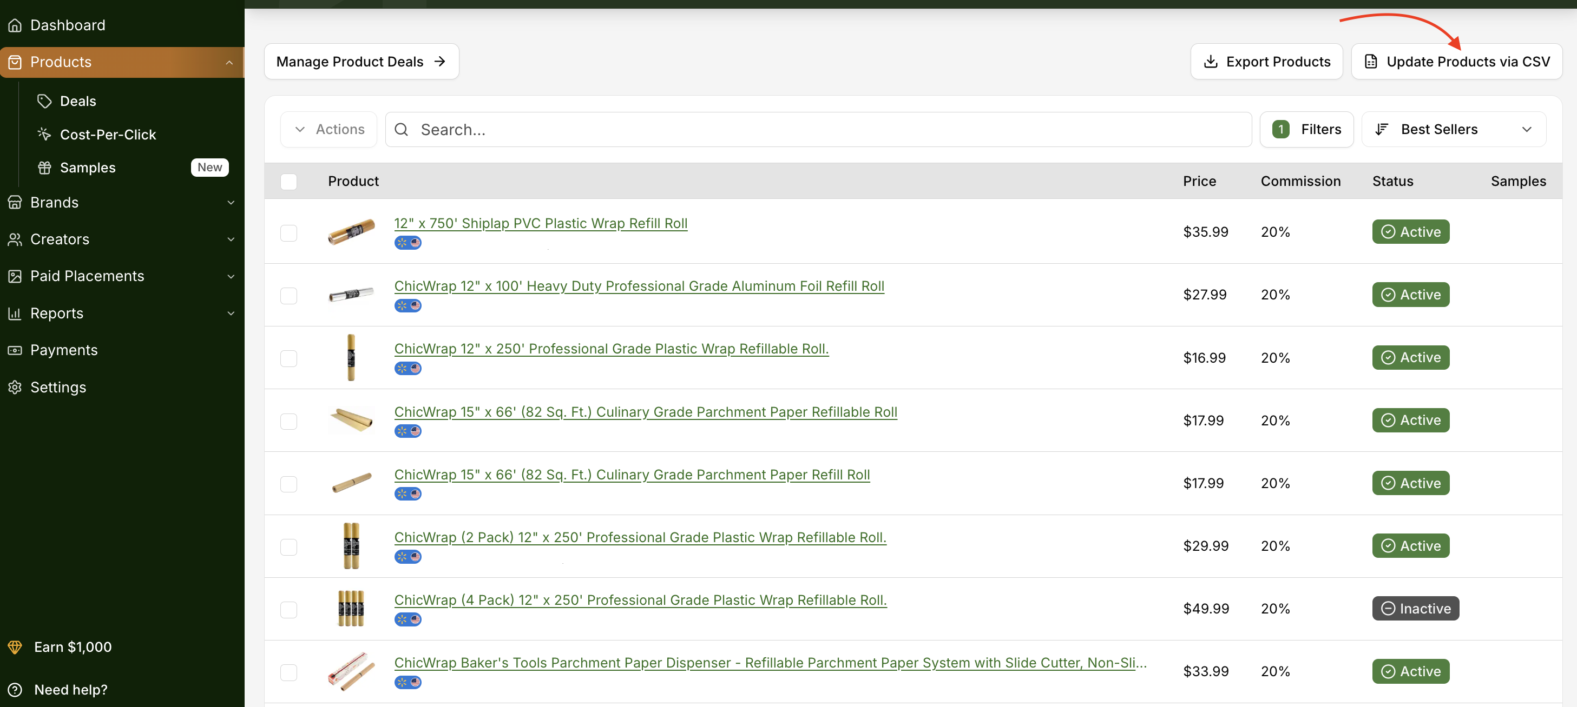
Task: Click the Shiplap PVC Plastic Wrap thumbnail
Action: [351, 232]
